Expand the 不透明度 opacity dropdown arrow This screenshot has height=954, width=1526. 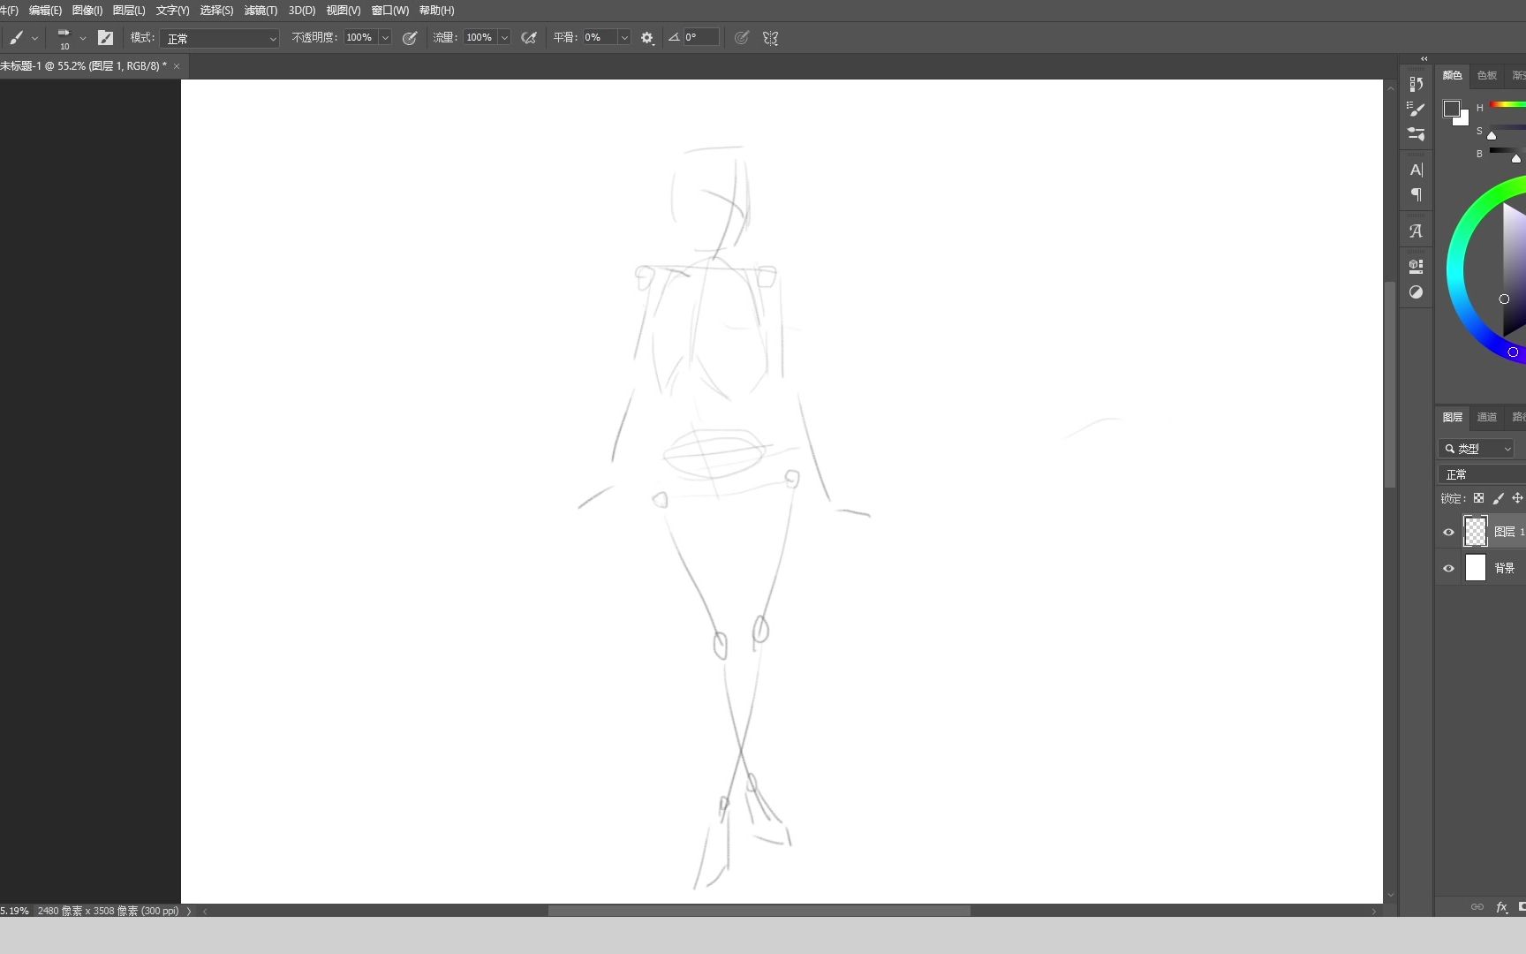(x=385, y=38)
